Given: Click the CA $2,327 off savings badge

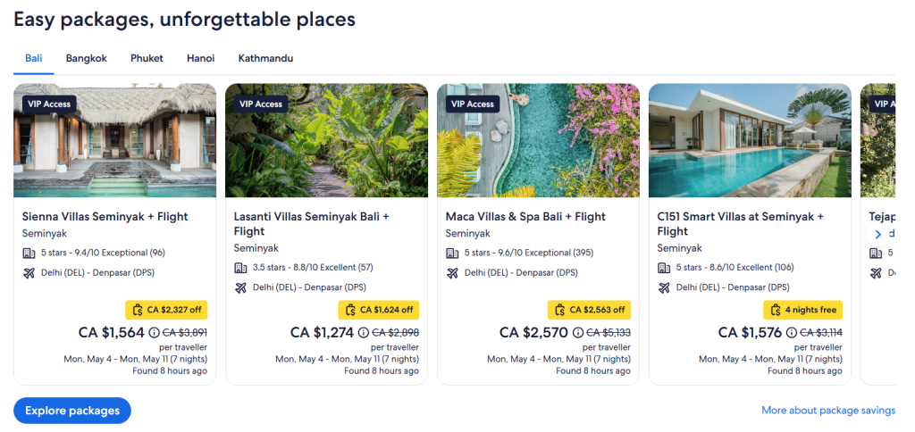Looking at the screenshot, I should tap(166, 310).
